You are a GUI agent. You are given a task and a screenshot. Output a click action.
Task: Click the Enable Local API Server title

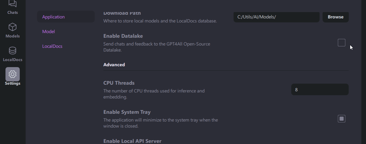point(132,141)
